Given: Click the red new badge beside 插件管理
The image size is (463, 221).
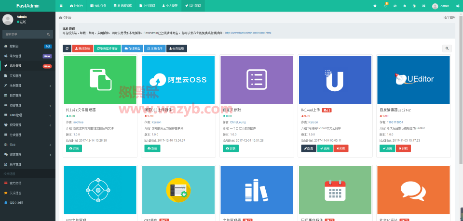Looking at the screenshot, I should tap(47, 66).
